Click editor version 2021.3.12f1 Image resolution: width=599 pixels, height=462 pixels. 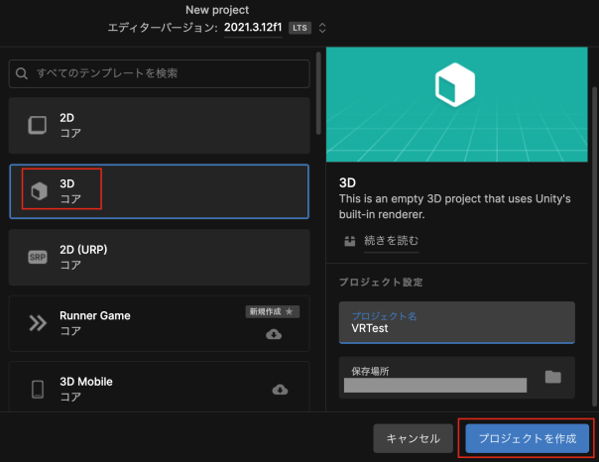[253, 28]
